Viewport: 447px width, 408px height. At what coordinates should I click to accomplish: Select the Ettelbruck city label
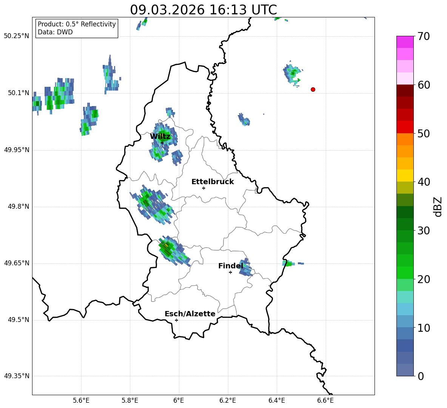[213, 182]
